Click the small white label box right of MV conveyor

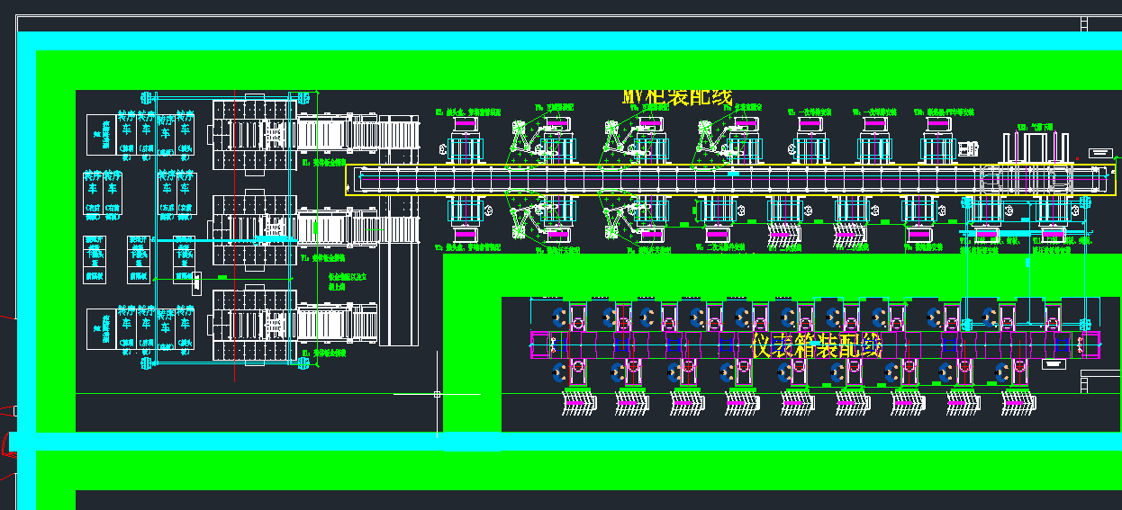tap(1100, 153)
